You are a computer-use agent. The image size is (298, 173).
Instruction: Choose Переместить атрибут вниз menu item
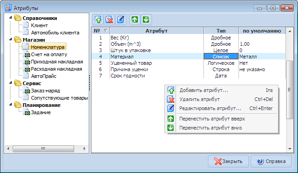click(x=222, y=128)
